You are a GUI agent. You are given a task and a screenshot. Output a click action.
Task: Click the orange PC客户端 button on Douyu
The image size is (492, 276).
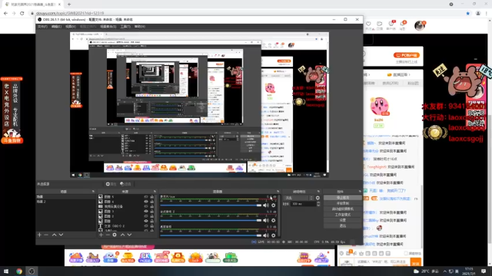(407, 55)
